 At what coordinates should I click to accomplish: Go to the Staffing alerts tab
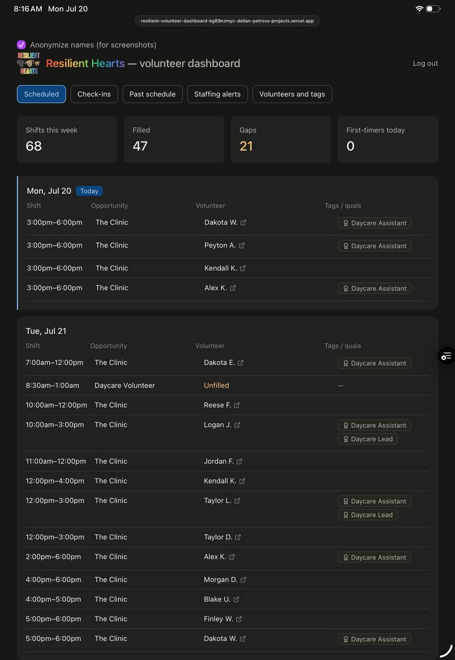(217, 94)
